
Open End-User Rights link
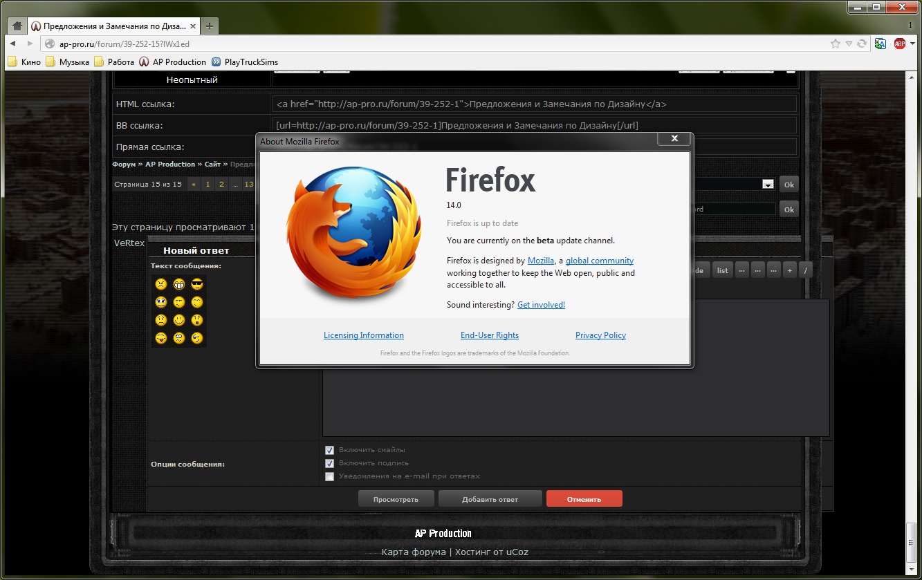[490, 335]
